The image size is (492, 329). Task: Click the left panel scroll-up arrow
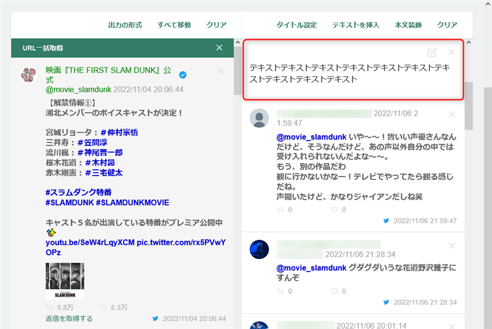[238, 42]
